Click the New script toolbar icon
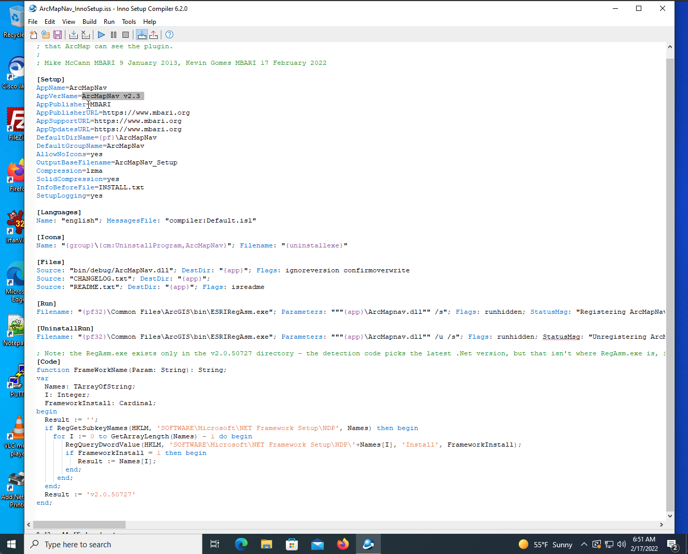The height and width of the screenshot is (554, 688). coord(34,35)
